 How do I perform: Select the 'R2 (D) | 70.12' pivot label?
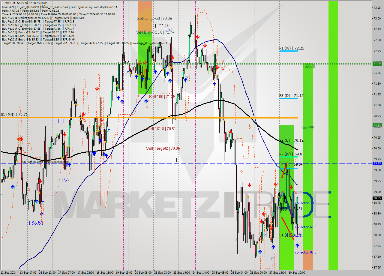[x=291, y=140]
